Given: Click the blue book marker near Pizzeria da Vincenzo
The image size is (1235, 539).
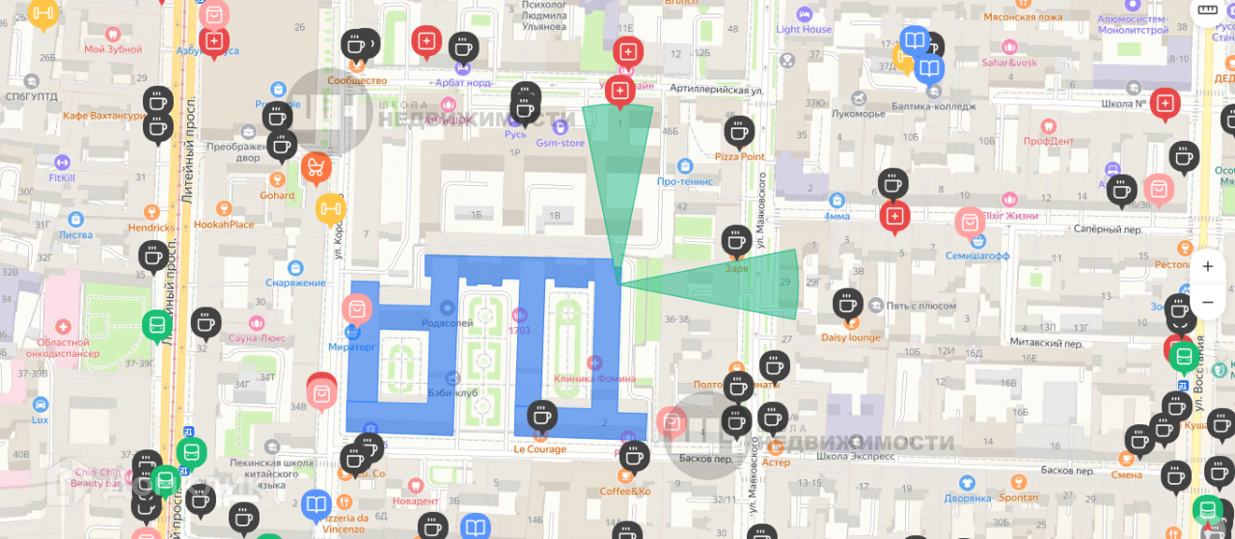Looking at the screenshot, I should pyautogui.click(x=316, y=505).
